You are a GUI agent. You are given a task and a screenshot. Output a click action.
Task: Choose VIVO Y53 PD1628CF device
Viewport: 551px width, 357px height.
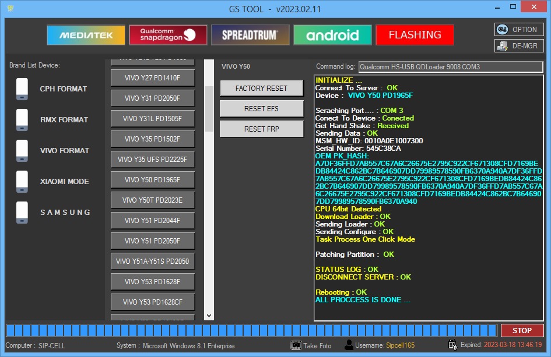coord(153,302)
